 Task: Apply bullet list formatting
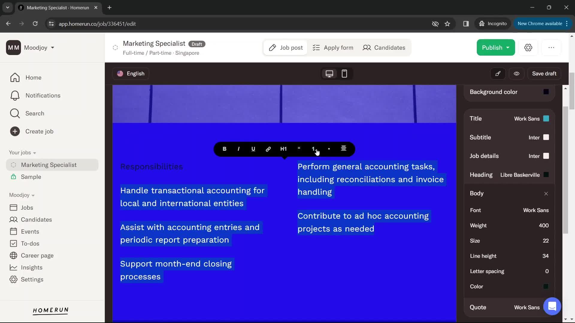[329, 149]
